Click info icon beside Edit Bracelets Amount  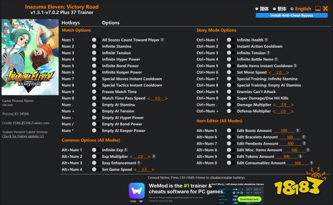304,137
